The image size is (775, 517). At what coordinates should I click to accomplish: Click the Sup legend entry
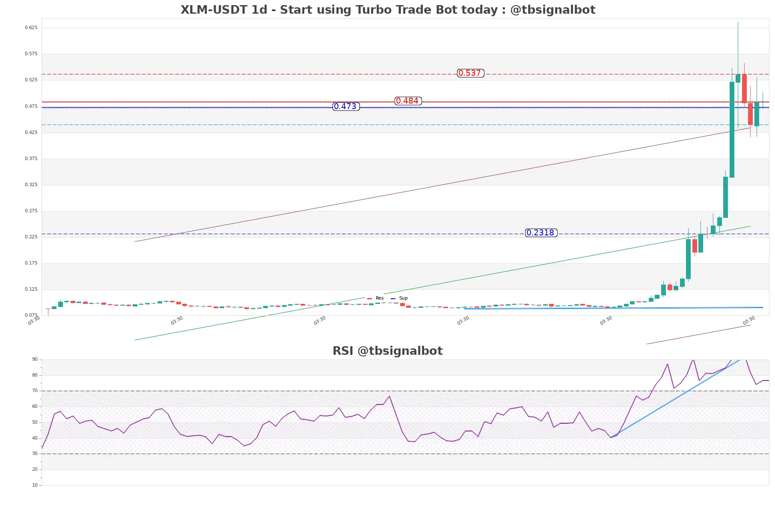coord(399,298)
